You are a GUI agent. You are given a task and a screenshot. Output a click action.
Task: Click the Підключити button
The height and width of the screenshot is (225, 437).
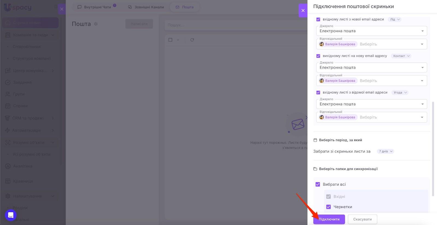pyautogui.click(x=329, y=219)
